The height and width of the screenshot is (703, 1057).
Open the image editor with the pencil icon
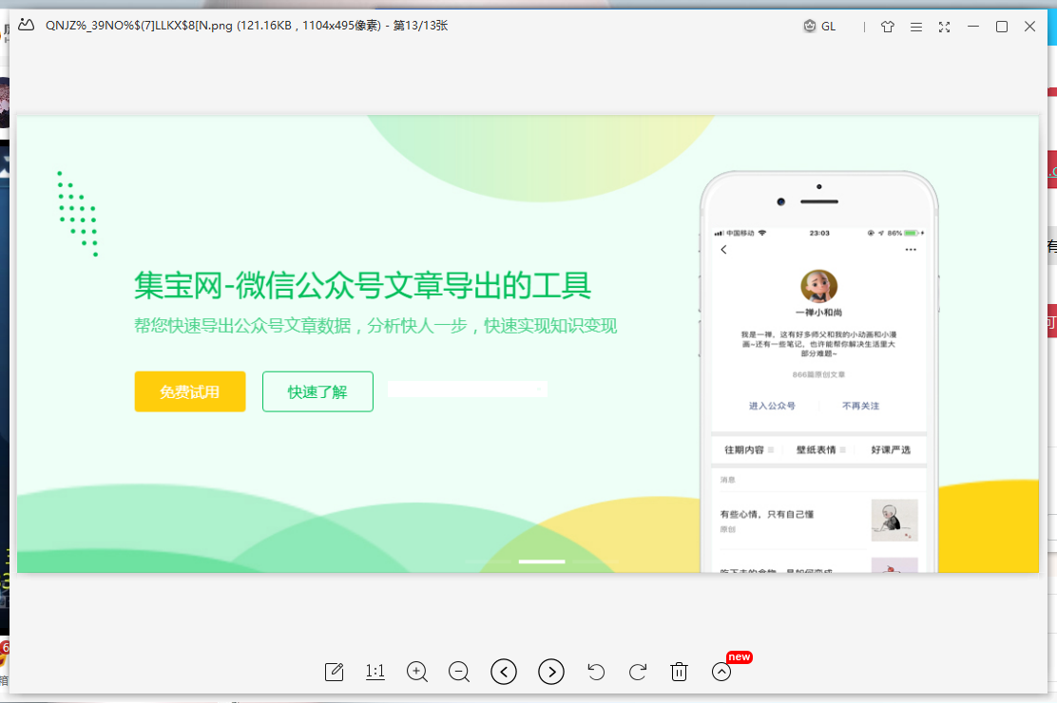pos(335,672)
